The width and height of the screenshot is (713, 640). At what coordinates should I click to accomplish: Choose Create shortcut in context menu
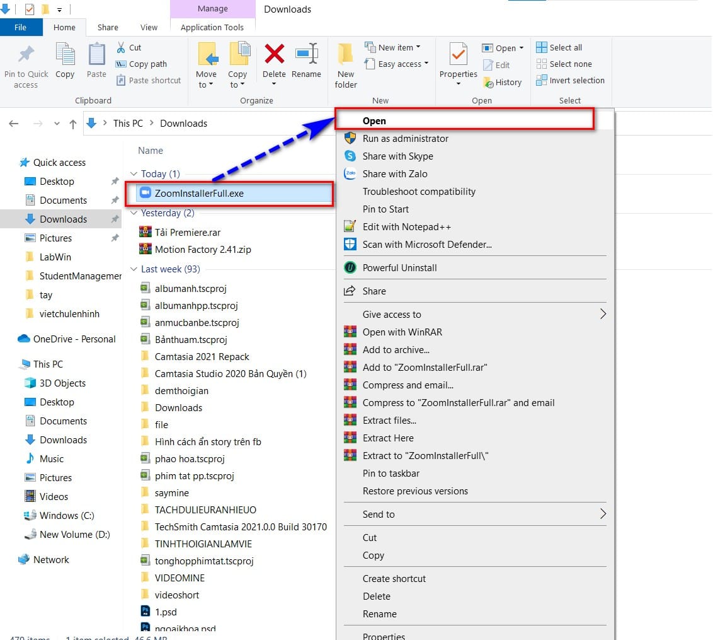point(475,579)
